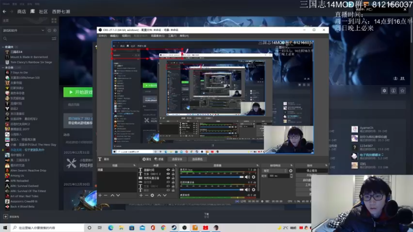Viewport: 413px width, 232px height.
Task: Open Windows Start menu
Action: click(5, 228)
